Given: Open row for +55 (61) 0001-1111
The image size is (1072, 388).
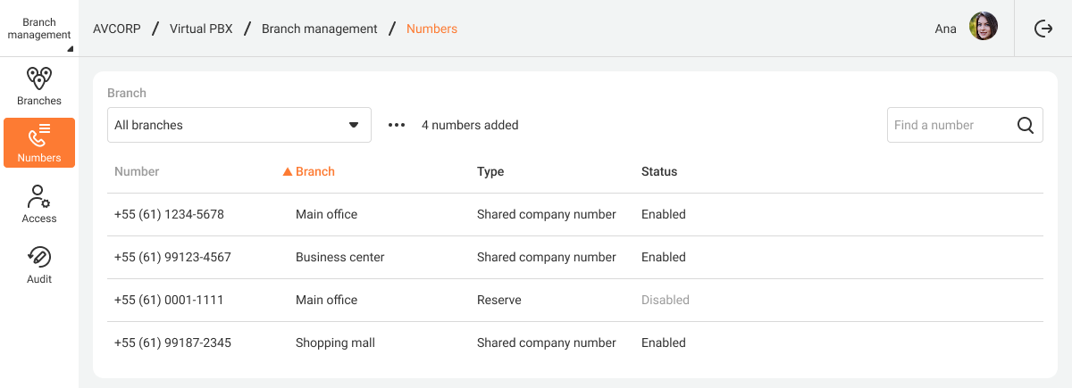Looking at the screenshot, I should click(575, 300).
